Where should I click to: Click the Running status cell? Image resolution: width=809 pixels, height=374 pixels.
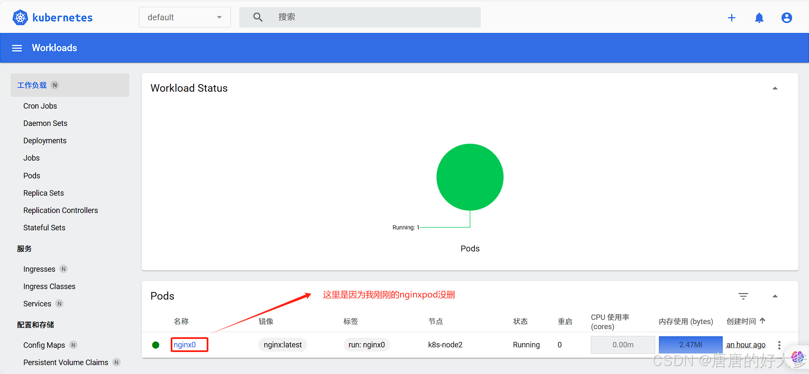[526, 345]
